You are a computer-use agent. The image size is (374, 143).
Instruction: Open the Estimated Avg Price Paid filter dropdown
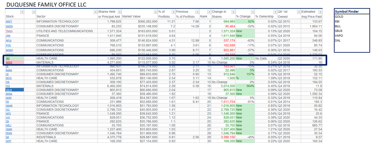click(321, 12)
